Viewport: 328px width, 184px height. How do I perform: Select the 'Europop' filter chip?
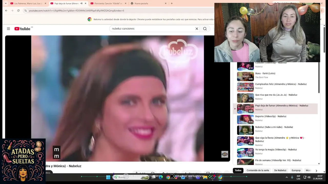[x=296, y=170]
